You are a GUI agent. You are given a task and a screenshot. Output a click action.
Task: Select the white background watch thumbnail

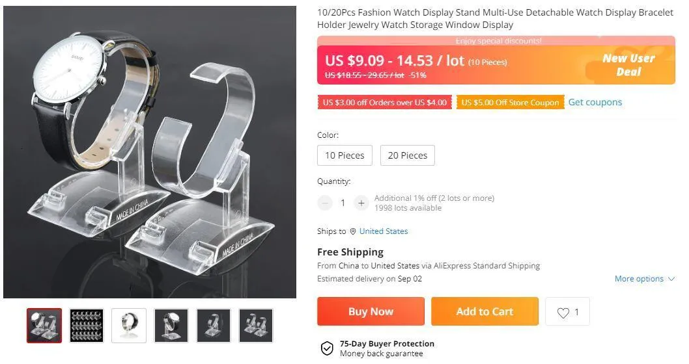129,326
